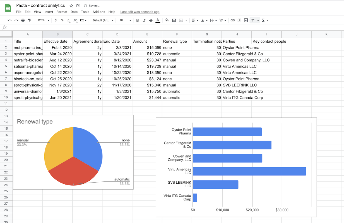Open the View menu
The image size is (344, 223).
pyautogui.click(x=37, y=12)
